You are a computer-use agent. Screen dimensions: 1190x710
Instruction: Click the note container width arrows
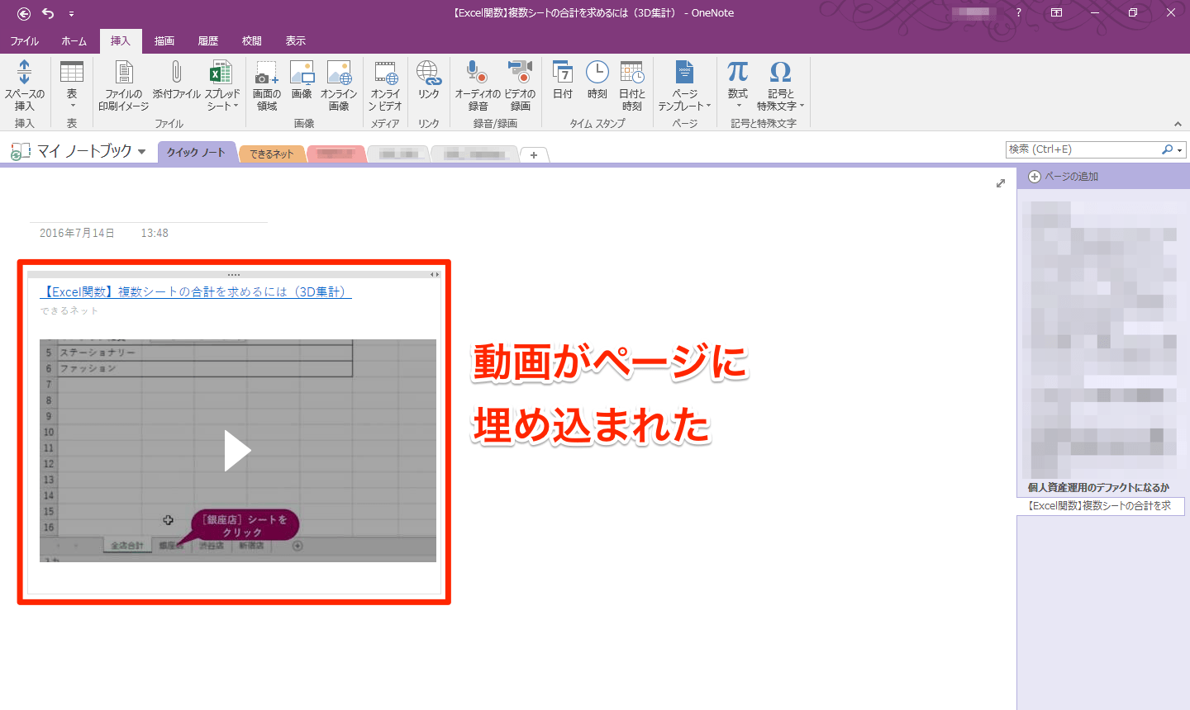(433, 275)
